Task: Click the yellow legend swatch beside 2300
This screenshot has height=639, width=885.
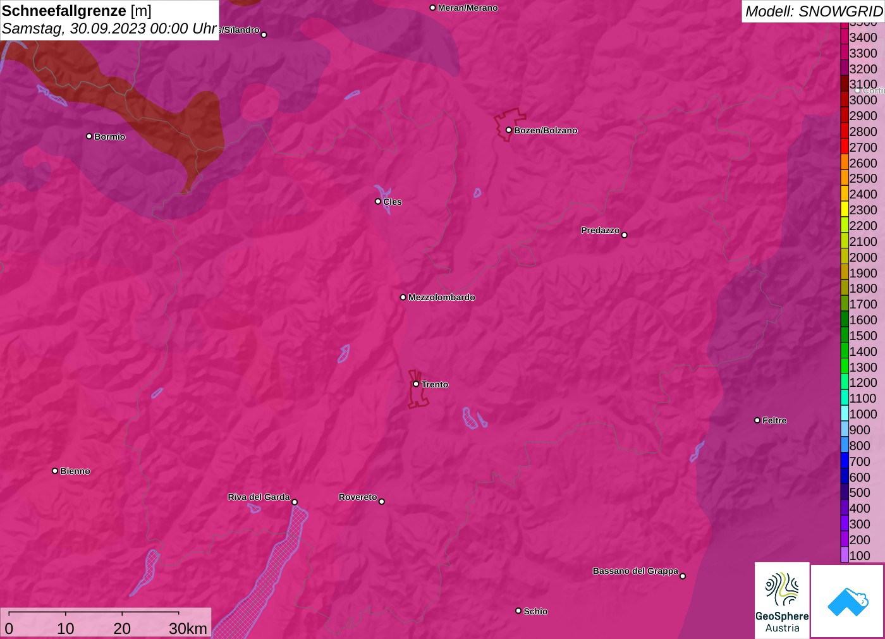Action: (x=845, y=210)
